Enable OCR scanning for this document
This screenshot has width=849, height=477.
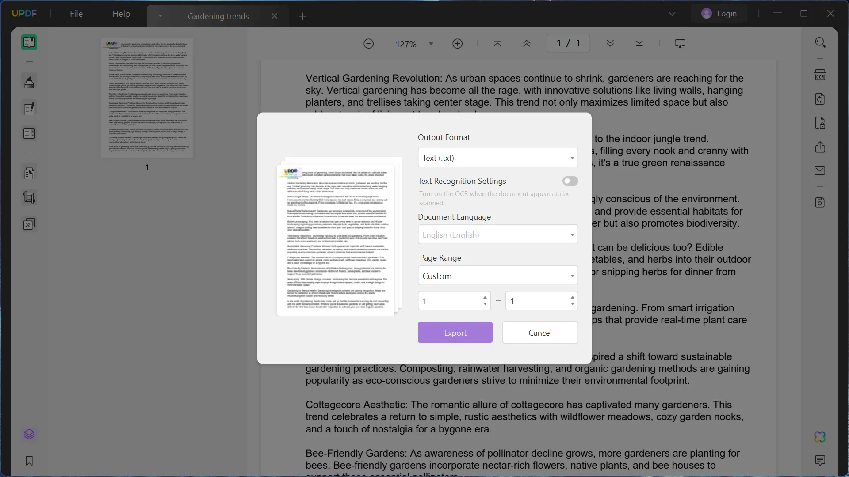[x=570, y=181]
